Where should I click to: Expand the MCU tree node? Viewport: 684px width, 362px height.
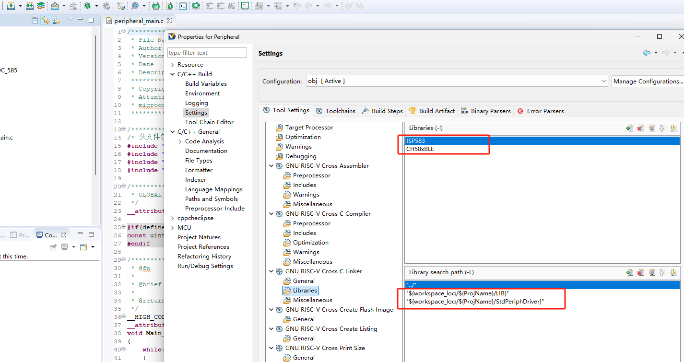(x=172, y=228)
